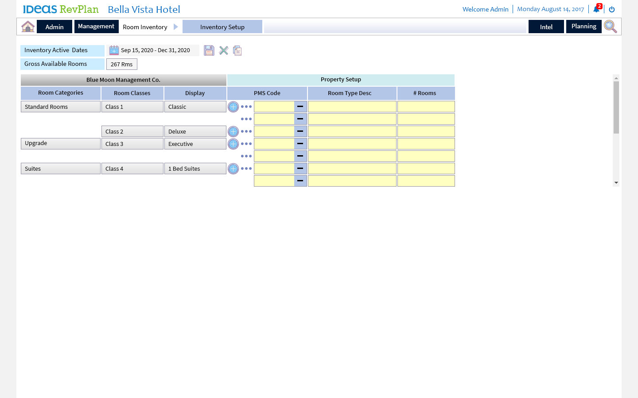Click the power logout icon

[x=612, y=9]
